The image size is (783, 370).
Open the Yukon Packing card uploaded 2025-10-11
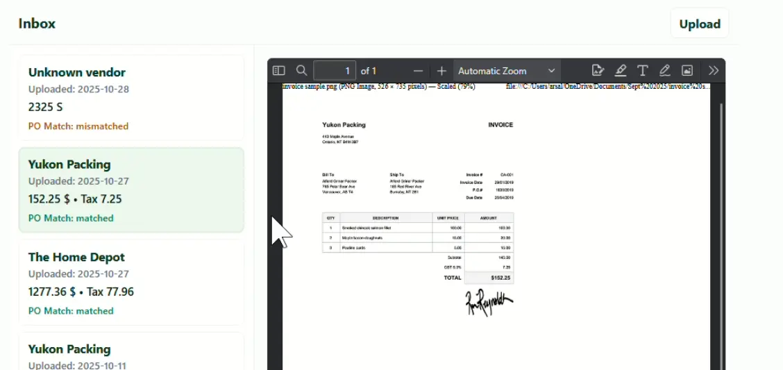coord(131,351)
